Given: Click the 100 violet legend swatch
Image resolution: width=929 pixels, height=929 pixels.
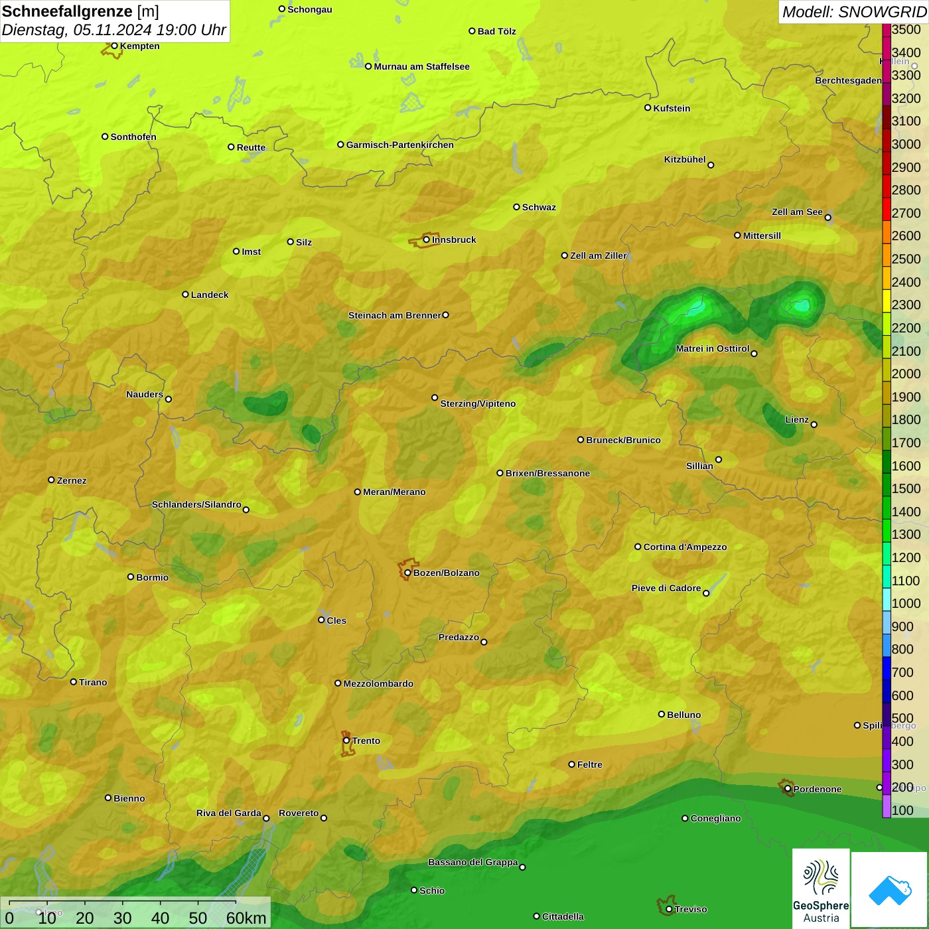Looking at the screenshot, I should pyautogui.click(x=887, y=806).
